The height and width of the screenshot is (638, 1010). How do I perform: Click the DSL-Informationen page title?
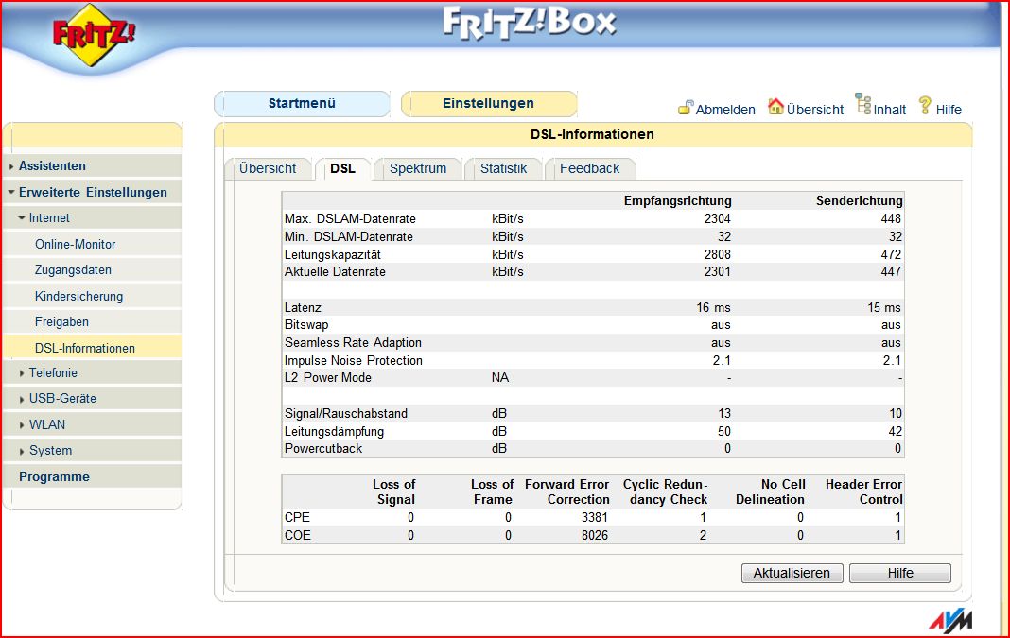click(592, 134)
